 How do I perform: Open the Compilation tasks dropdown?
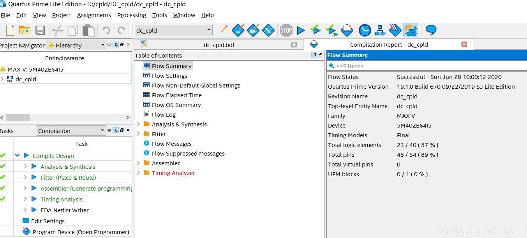(71, 131)
